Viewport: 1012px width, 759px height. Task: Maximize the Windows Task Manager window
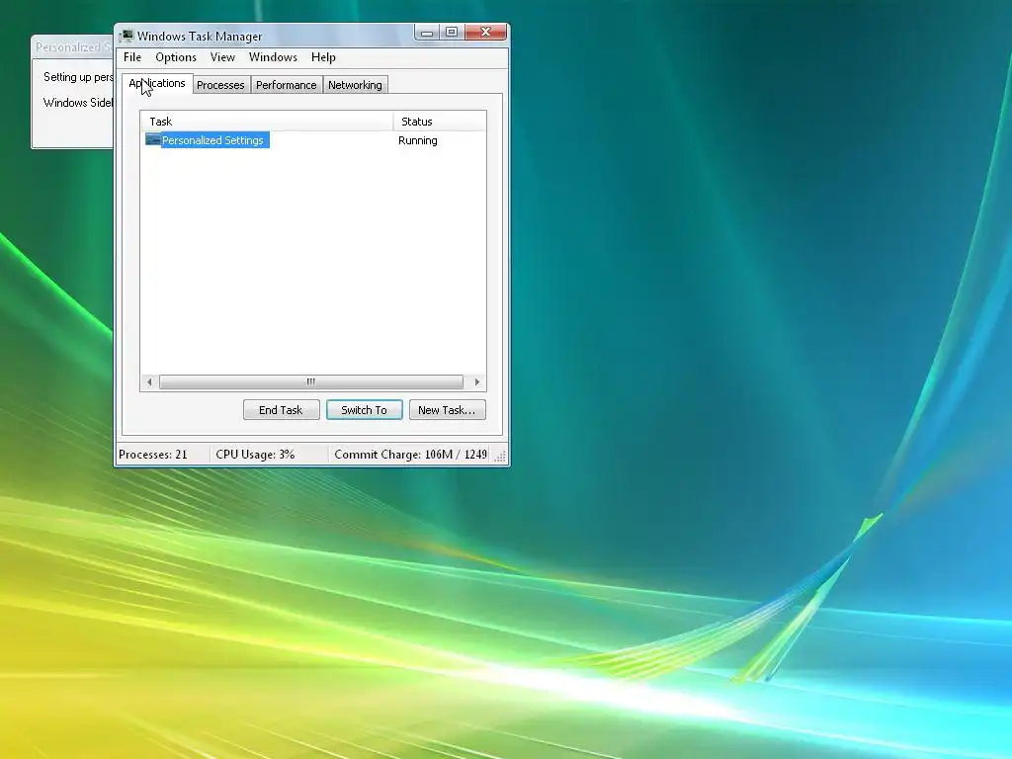452,33
